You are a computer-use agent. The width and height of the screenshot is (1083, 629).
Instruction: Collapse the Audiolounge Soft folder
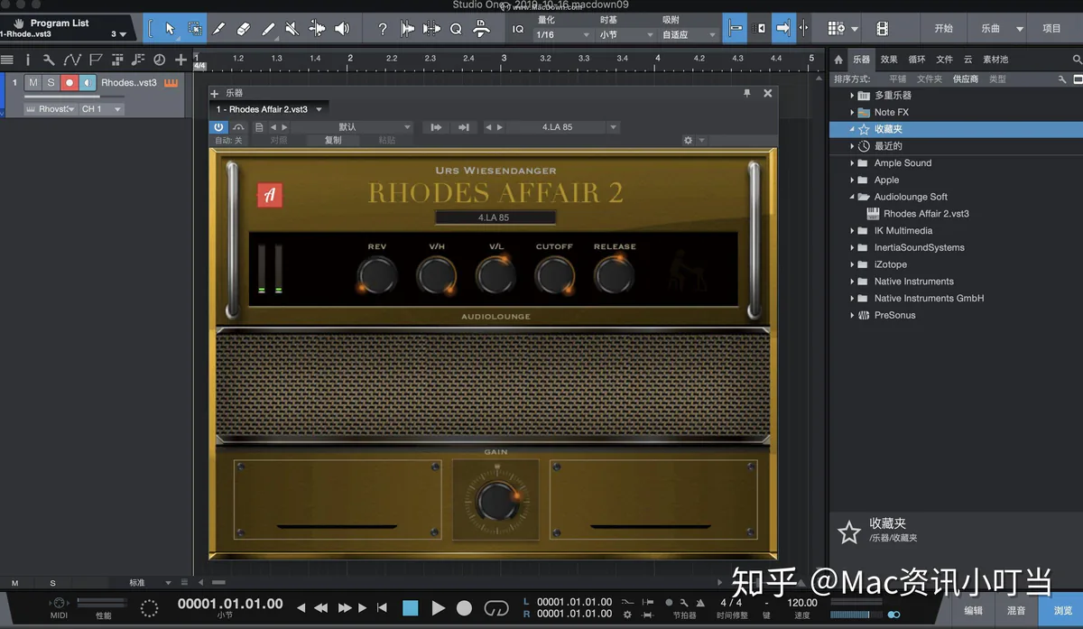click(852, 197)
